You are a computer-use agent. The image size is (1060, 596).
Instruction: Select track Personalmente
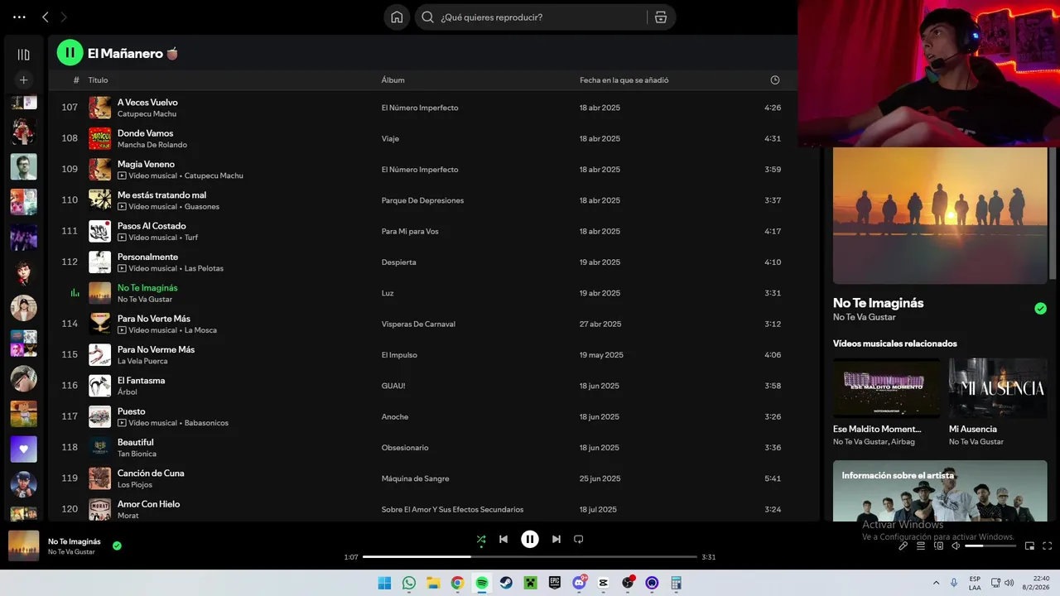(147, 257)
